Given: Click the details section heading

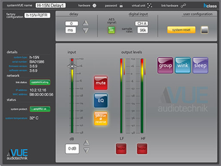Looking at the screenshot, I should (x=12, y=52).
